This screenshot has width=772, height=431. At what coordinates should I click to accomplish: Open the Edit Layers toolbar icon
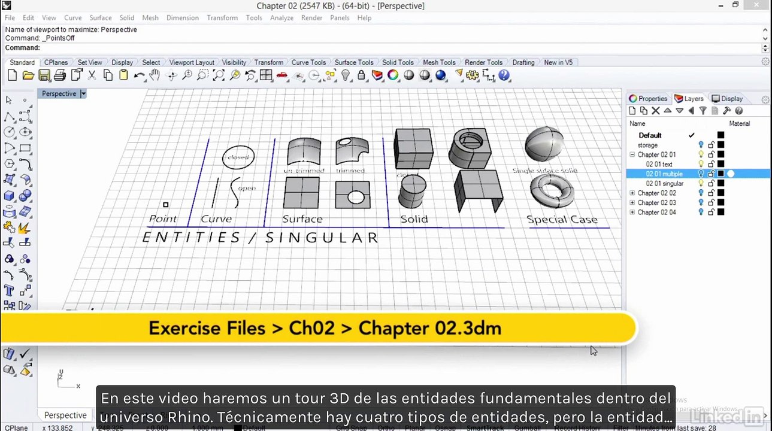[377, 75]
